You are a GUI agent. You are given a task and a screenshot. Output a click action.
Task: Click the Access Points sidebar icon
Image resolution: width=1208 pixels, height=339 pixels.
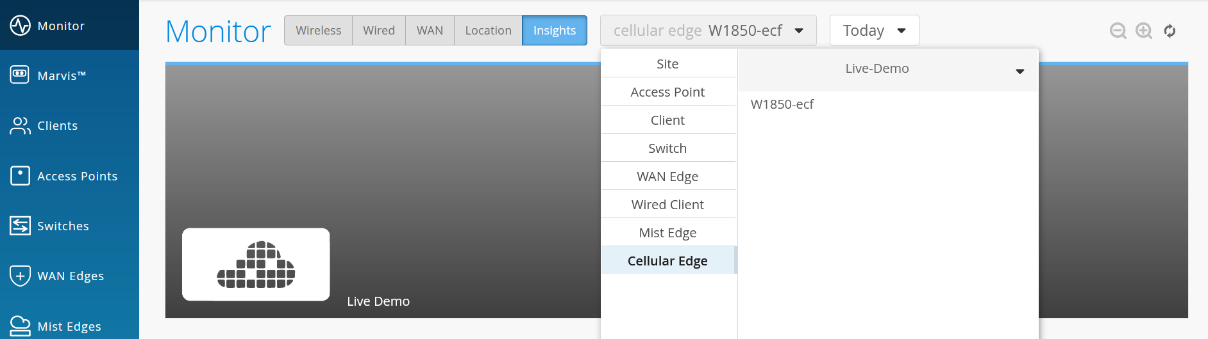(x=20, y=175)
